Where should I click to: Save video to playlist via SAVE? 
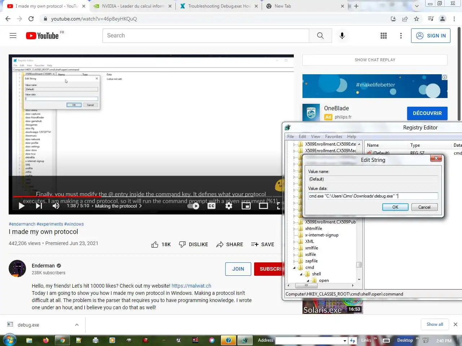click(262, 244)
